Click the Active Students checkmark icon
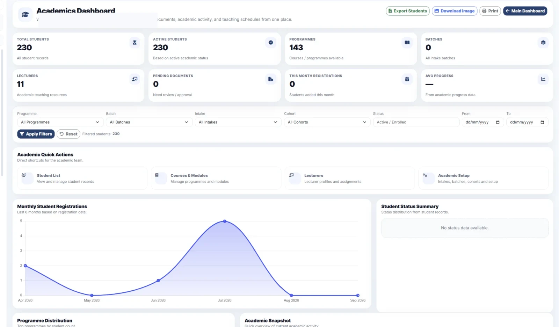This screenshot has width=559, height=327. coord(271,43)
